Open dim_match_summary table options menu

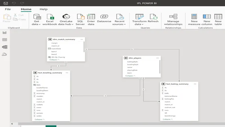pos(82,39)
